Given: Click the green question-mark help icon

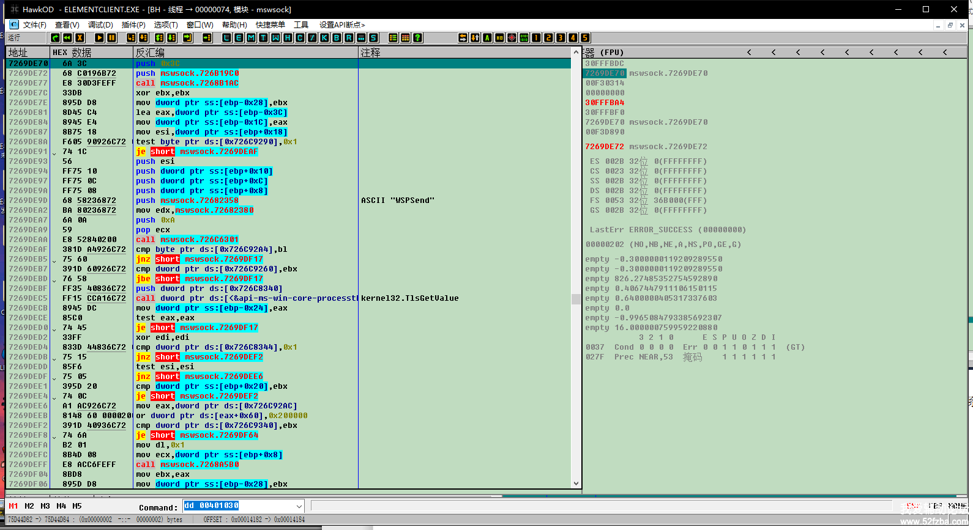Looking at the screenshot, I should point(417,38).
